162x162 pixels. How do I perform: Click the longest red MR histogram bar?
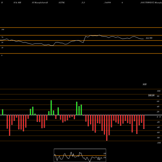tap(107, 128)
